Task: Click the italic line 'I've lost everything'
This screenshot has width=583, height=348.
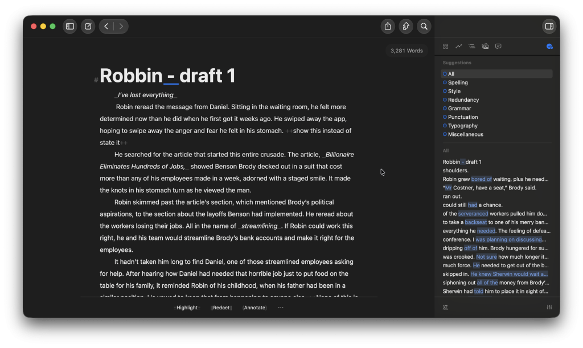Action: [146, 95]
